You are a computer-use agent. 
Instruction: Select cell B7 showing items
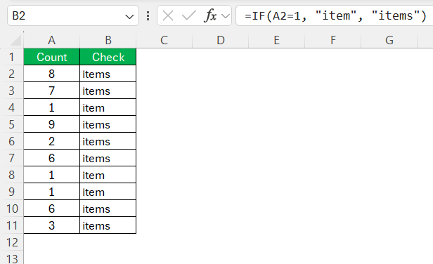click(x=108, y=158)
